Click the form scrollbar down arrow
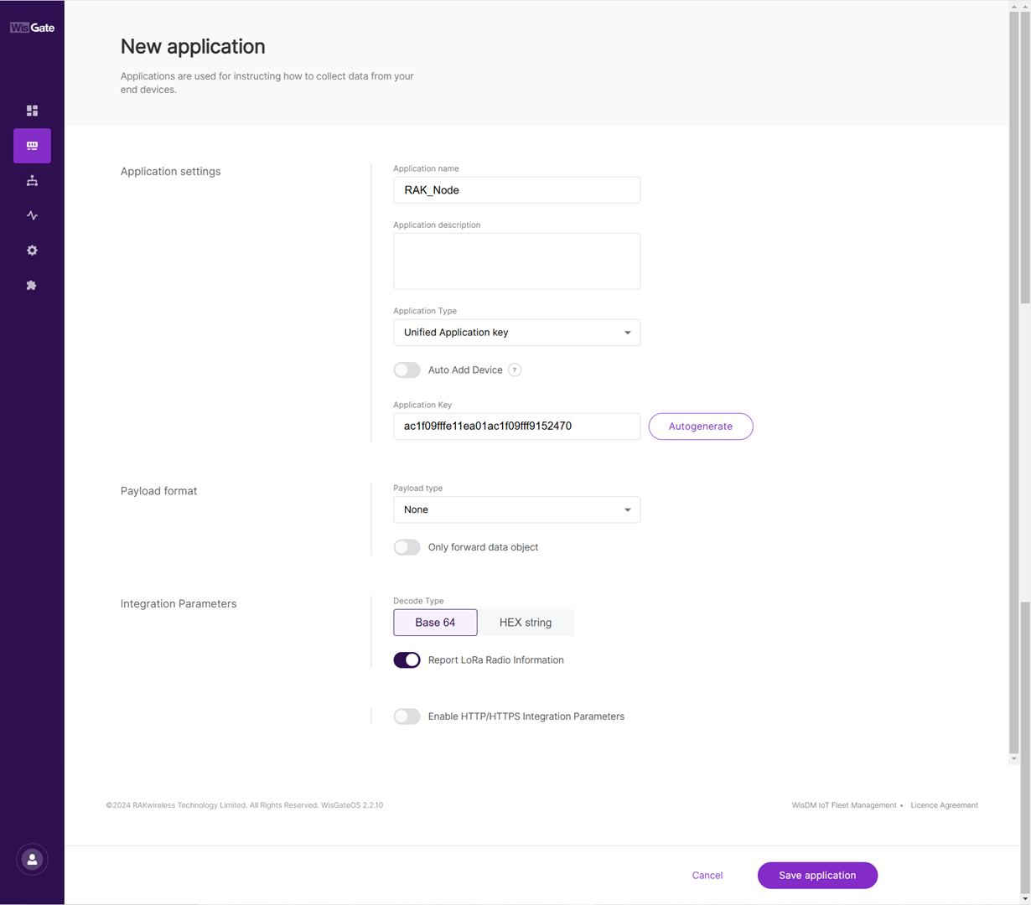1031x905 pixels. (1014, 759)
